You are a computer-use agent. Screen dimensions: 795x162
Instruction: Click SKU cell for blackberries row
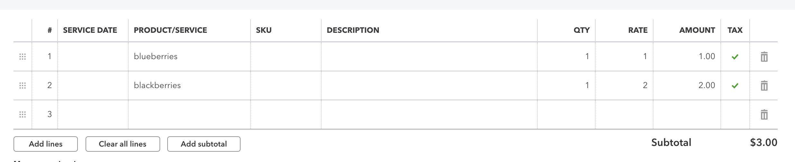[x=286, y=85]
